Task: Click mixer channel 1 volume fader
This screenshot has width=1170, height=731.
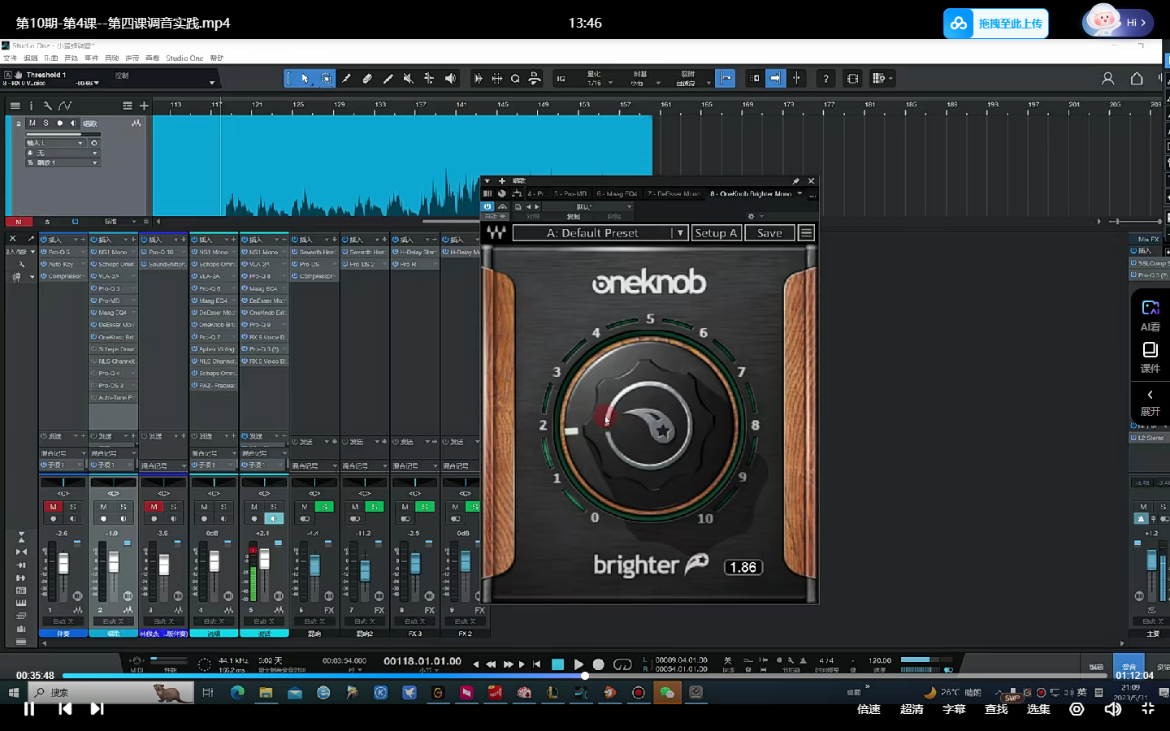Action: [63, 563]
